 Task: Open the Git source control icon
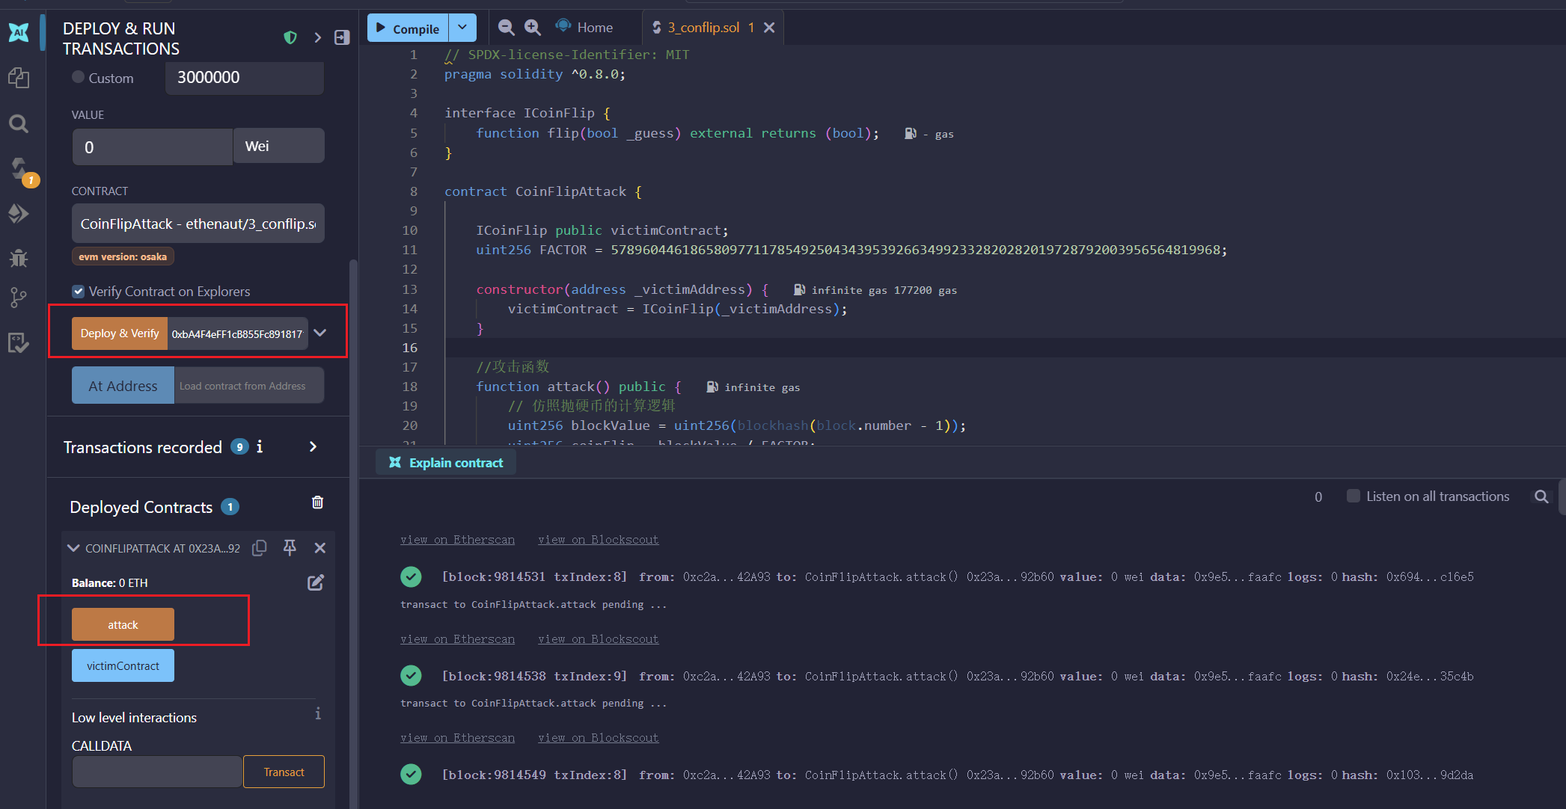pyautogui.click(x=19, y=298)
